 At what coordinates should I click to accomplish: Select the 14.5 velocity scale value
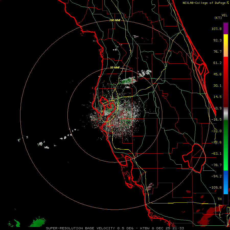point(217,97)
